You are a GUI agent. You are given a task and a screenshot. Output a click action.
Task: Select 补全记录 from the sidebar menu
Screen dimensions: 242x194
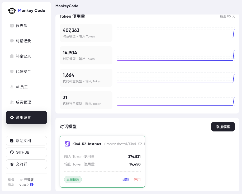click(x=24, y=56)
